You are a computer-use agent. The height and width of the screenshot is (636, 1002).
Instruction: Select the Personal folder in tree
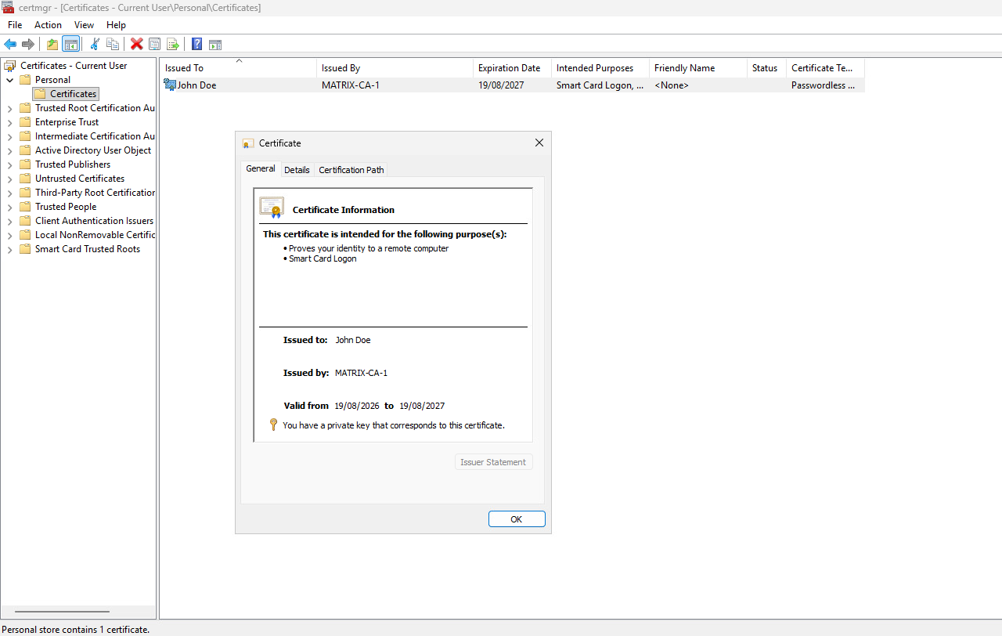52,80
